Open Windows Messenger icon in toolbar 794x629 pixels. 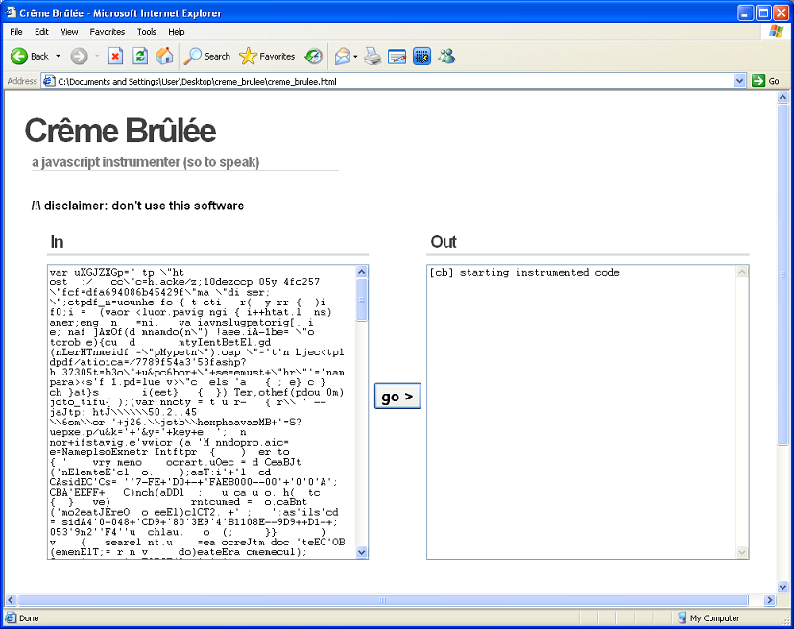click(x=446, y=56)
